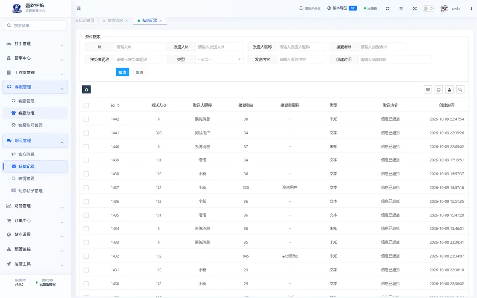Toggle fullscreen with the expand icon

(x=415, y=9)
